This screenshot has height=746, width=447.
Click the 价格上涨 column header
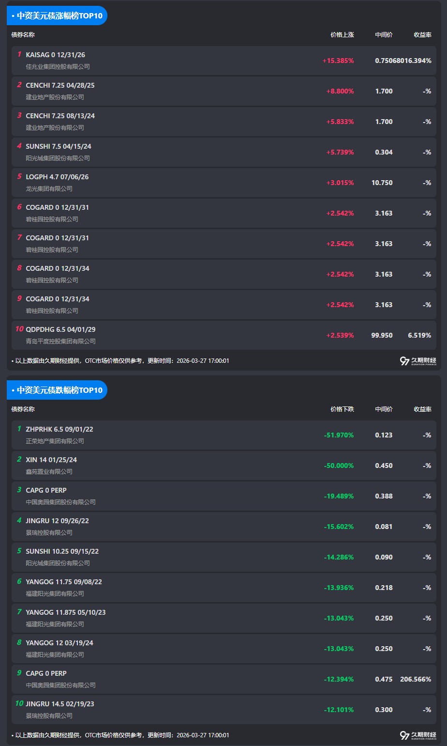tap(342, 35)
